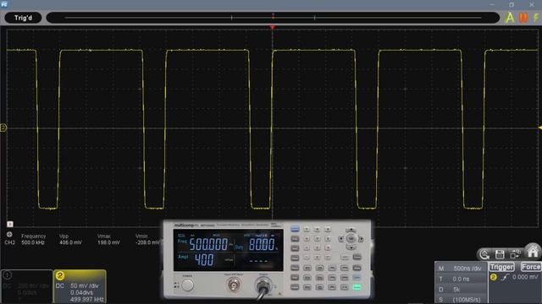This screenshot has height=304, width=542.
Task: Open the measurement settings icon above CH2
Action: 9,235
